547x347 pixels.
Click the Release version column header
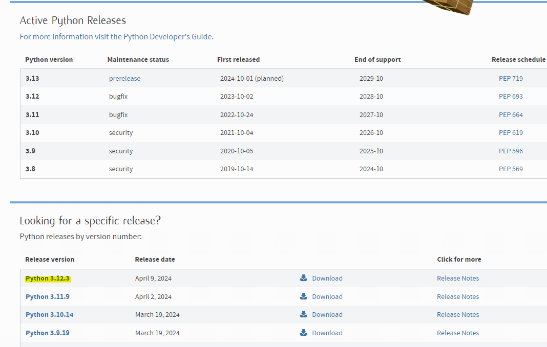50,259
